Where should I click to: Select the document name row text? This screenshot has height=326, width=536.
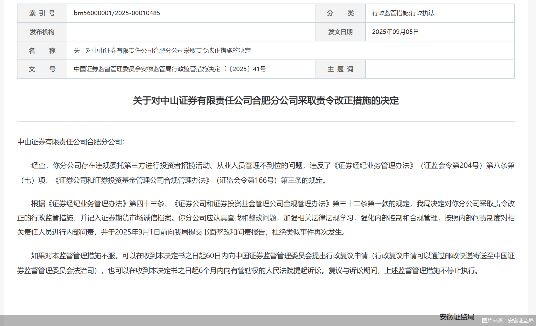[162, 50]
